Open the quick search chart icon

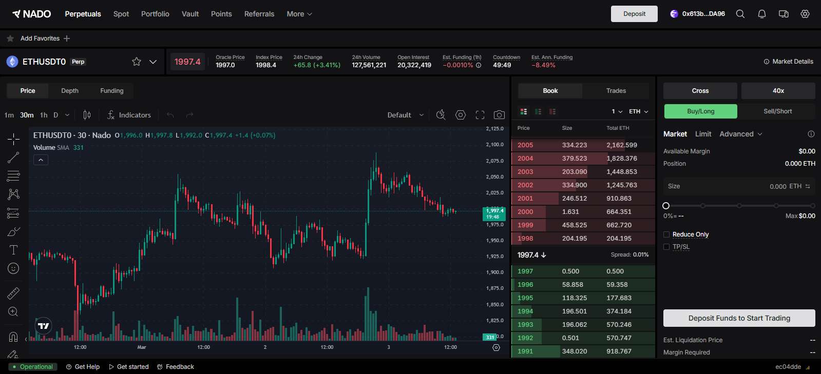point(441,115)
